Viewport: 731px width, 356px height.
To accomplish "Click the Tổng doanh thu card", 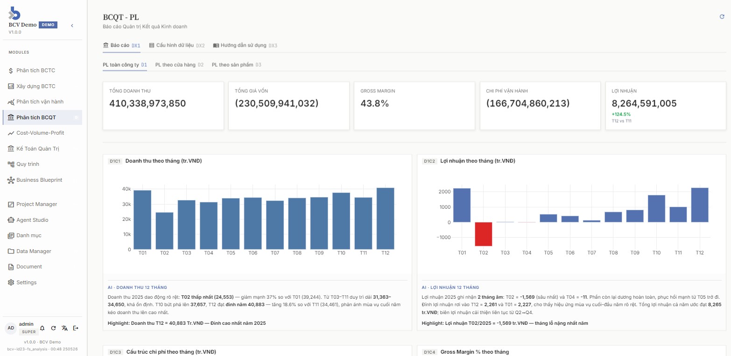I will click(x=163, y=106).
